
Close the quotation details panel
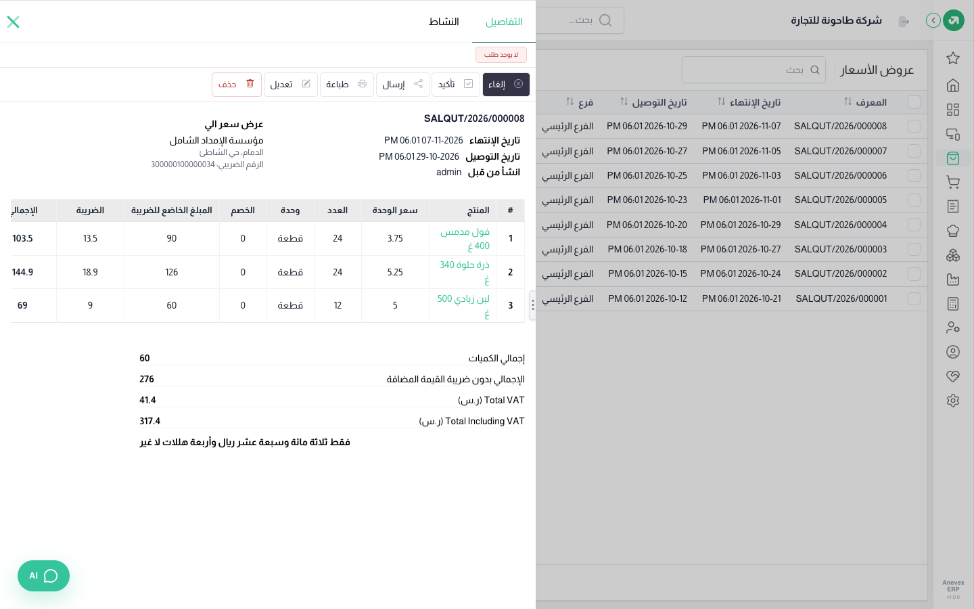13,22
